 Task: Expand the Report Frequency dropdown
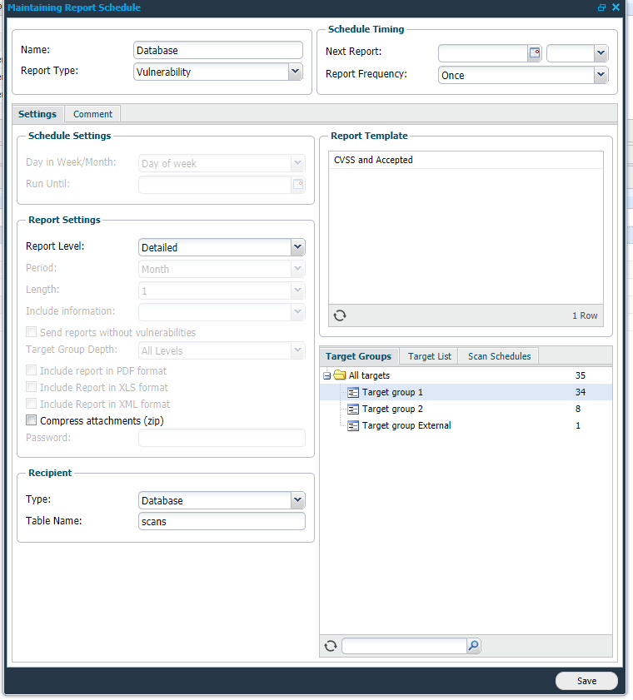(x=601, y=75)
